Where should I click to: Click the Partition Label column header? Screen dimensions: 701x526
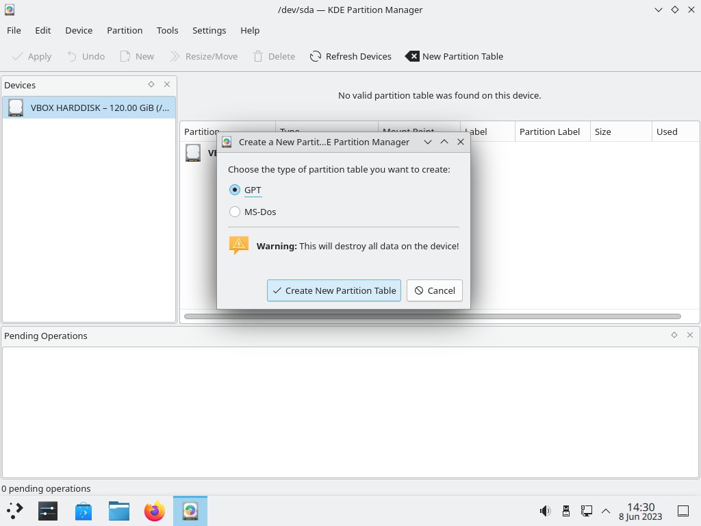tap(552, 131)
